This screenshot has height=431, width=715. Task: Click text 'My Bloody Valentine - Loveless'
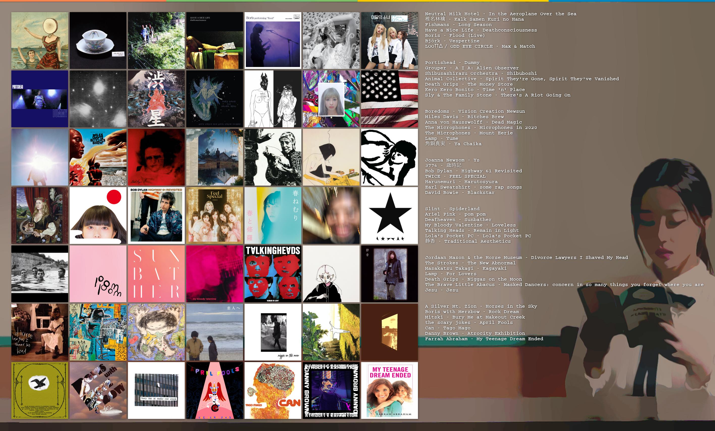click(470, 225)
